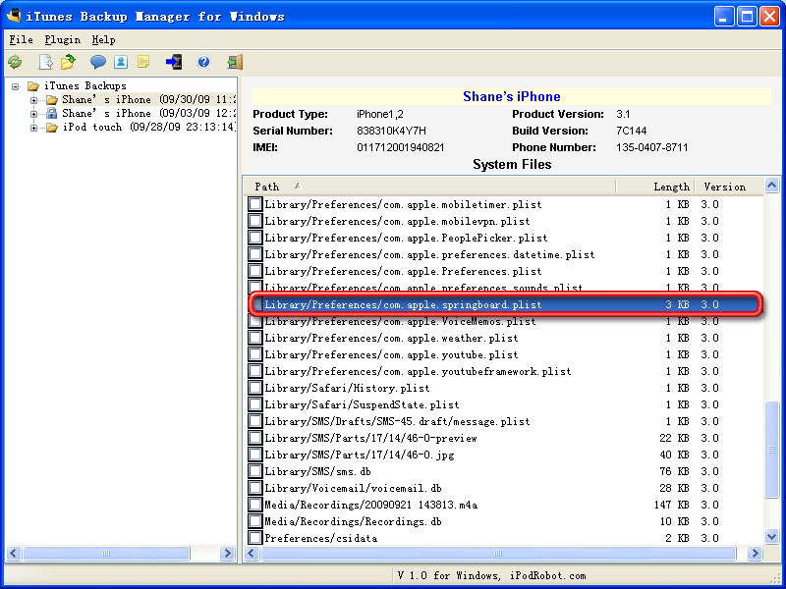Select the iTunes Backups root label

coord(85,86)
